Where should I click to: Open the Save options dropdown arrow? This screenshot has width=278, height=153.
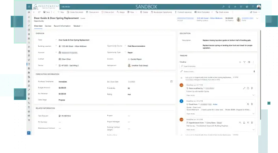[x=54, y=12]
